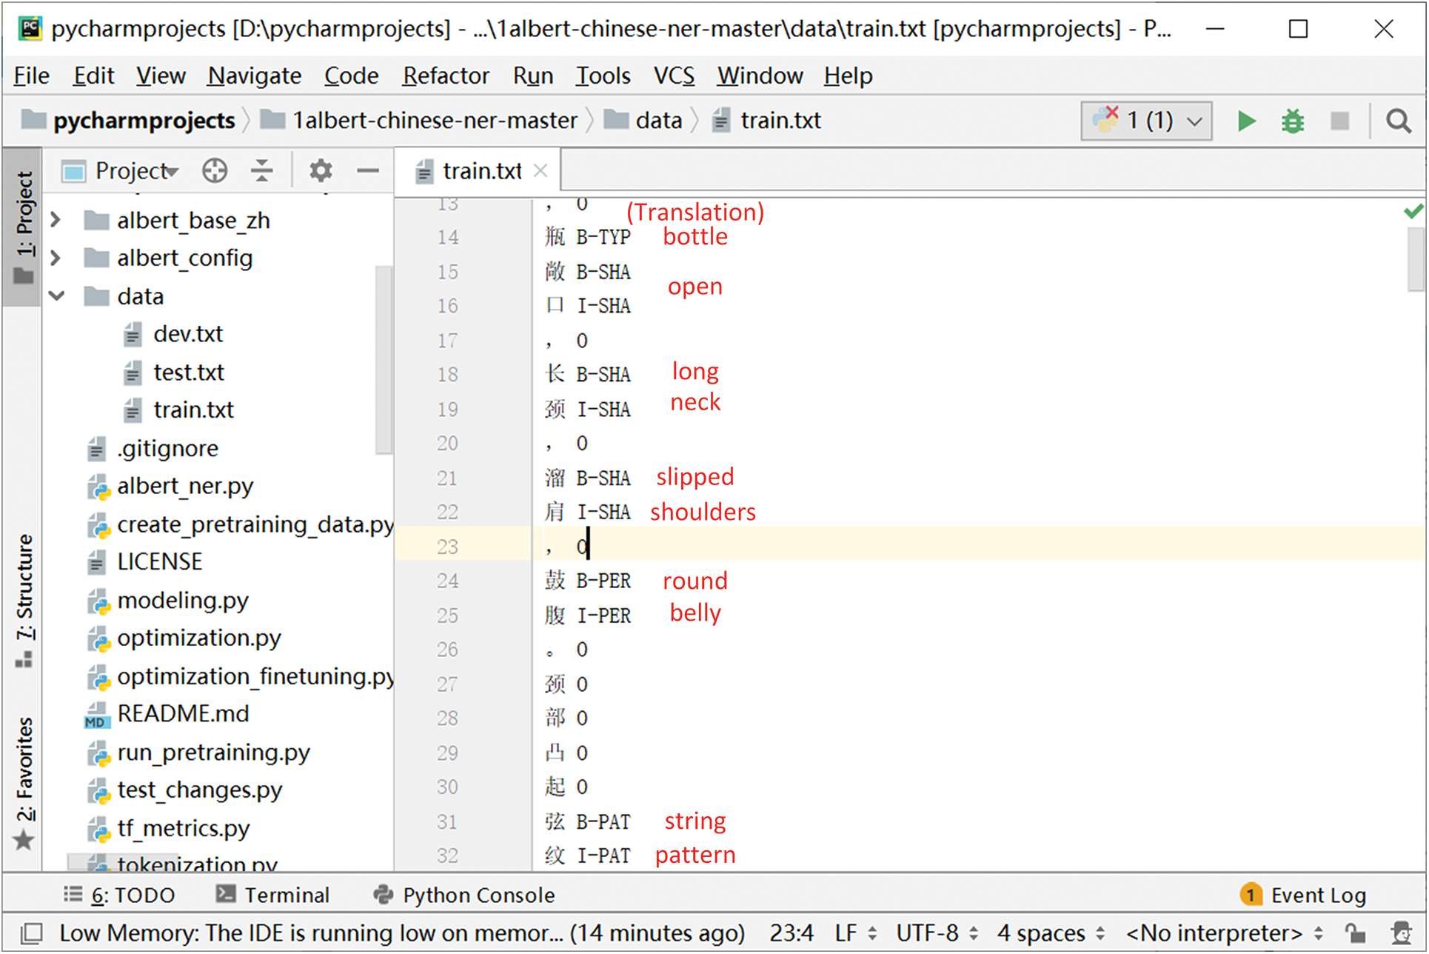Open Project panel settings gear

point(321,171)
